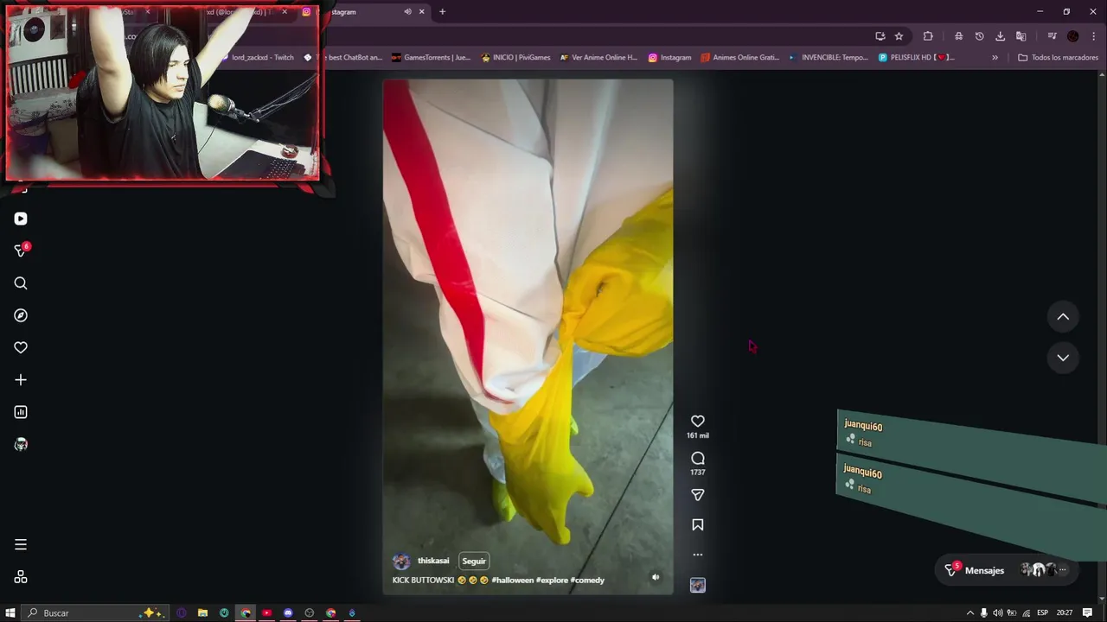Open the browser downloads icon
This screenshot has height=622, width=1107.
1000,36
